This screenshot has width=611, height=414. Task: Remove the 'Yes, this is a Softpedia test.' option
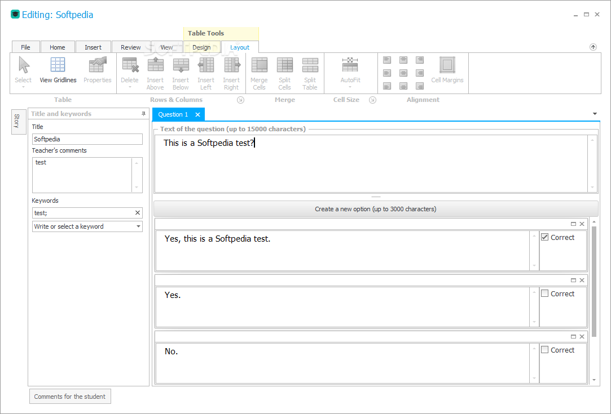[x=582, y=224]
